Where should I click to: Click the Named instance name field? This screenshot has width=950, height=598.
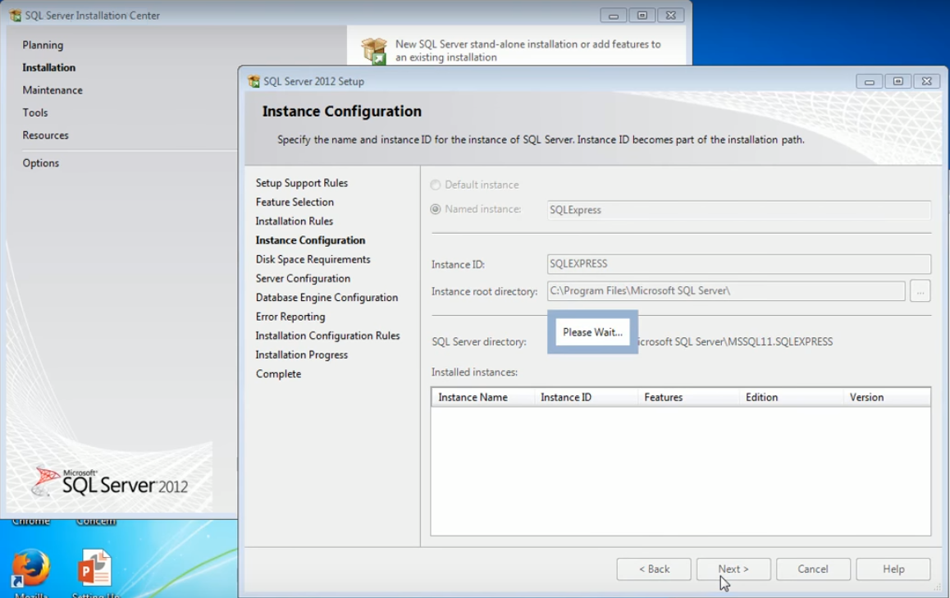click(738, 210)
